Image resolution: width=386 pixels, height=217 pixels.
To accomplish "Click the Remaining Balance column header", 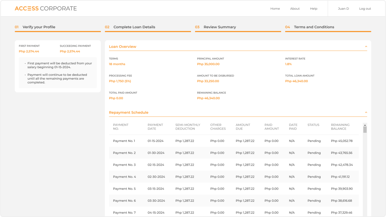I will (340, 127).
